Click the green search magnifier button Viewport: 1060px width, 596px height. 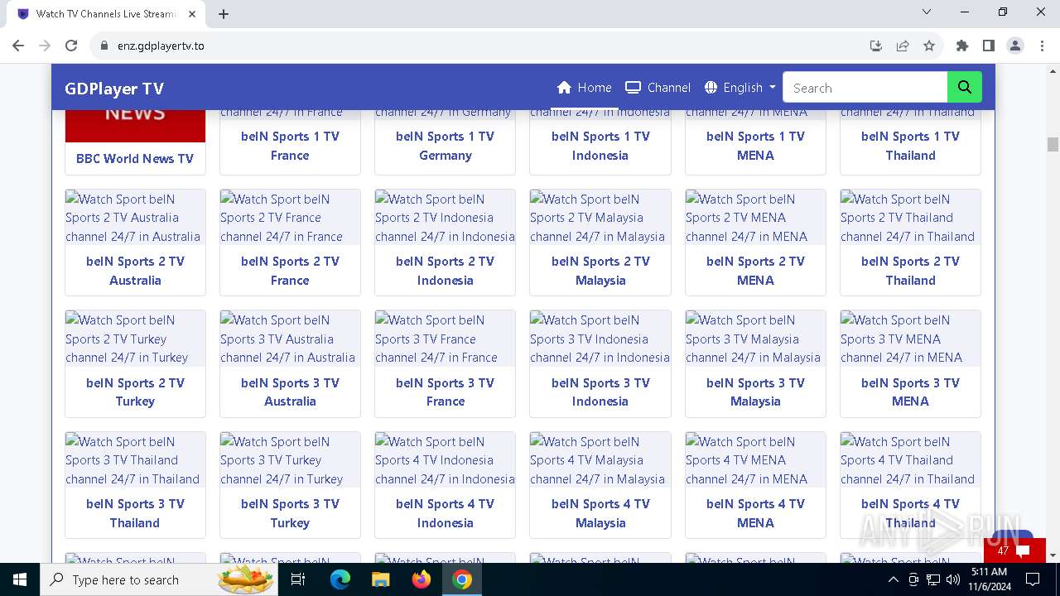(964, 88)
